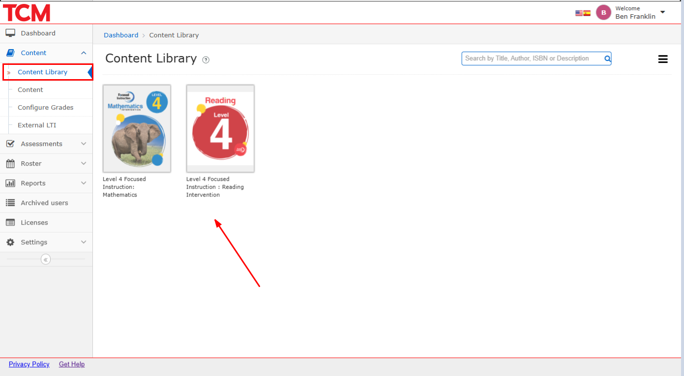Open Archived users in the sidebar
This screenshot has width=684, height=376.
point(44,203)
